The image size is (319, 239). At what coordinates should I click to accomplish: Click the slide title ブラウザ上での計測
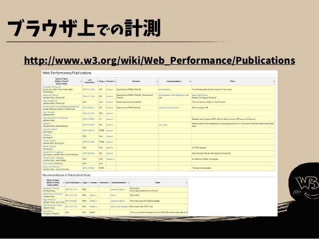(84, 28)
